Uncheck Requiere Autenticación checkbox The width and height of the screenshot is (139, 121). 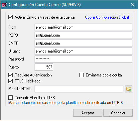pos(11,75)
